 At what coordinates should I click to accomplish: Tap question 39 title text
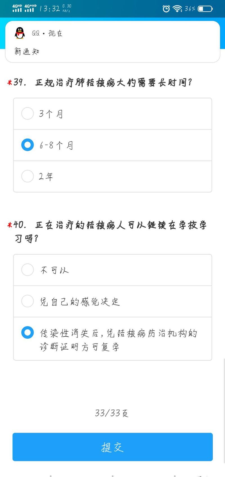pos(114,83)
